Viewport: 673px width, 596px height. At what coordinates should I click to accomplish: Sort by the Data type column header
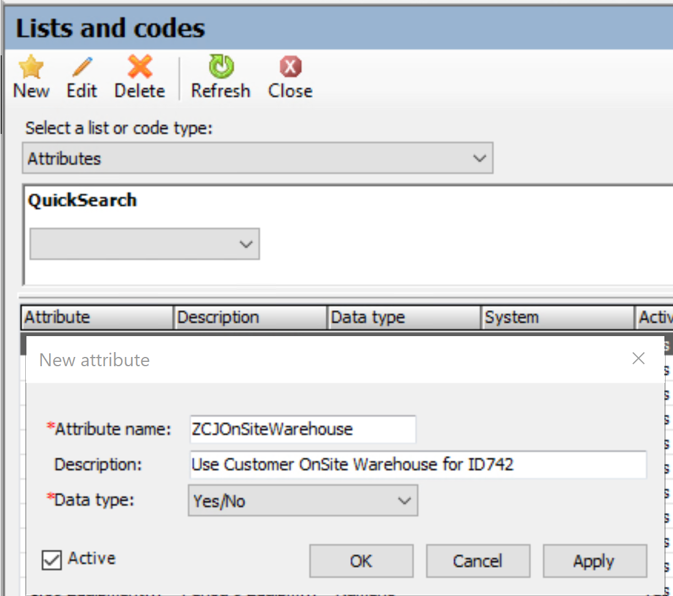[404, 318]
